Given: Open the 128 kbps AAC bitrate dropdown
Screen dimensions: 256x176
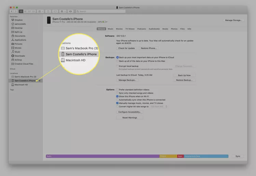Looking at the screenshot, I should pos(159,107).
